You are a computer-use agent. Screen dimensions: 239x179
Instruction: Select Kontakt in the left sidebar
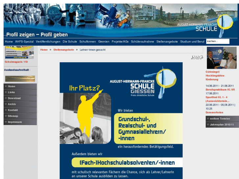tap(20, 110)
